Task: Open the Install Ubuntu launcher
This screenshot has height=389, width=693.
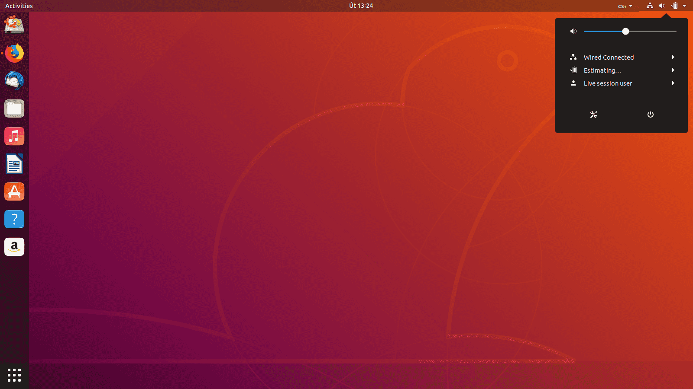Action: pyautogui.click(x=14, y=25)
